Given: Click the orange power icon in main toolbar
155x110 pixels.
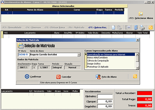Looking at the screenshot, I should [150, 27].
